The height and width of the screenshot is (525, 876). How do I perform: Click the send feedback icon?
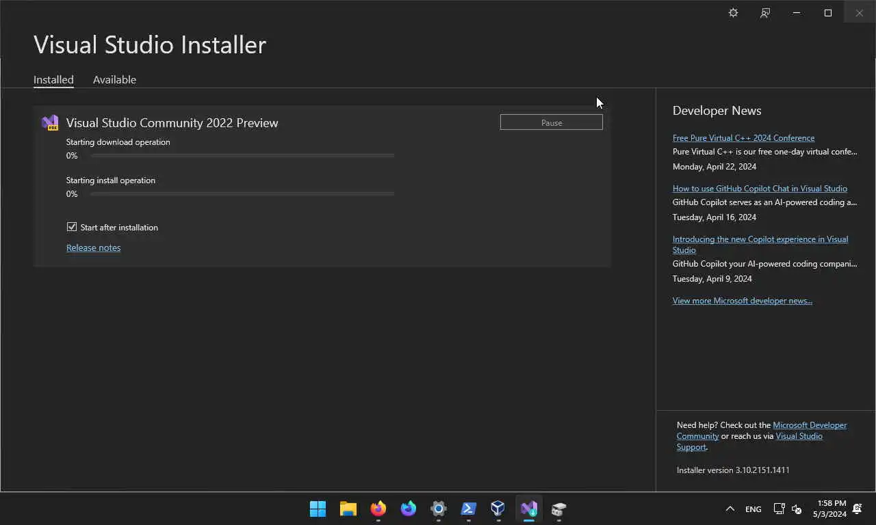pos(765,13)
